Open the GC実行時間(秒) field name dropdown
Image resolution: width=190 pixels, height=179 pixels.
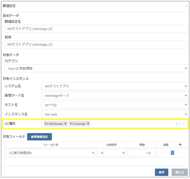click(51, 153)
